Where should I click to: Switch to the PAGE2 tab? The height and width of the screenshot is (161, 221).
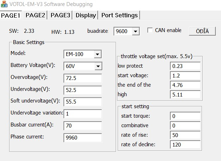35,15
